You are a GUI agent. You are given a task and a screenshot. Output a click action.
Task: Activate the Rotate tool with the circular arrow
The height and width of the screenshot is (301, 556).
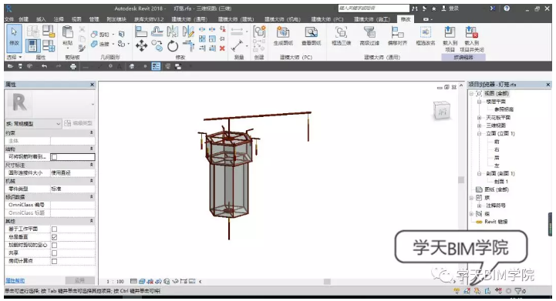[173, 45]
